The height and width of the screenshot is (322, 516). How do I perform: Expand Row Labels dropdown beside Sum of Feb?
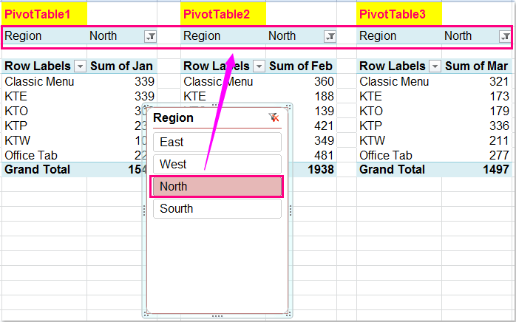(x=259, y=66)
